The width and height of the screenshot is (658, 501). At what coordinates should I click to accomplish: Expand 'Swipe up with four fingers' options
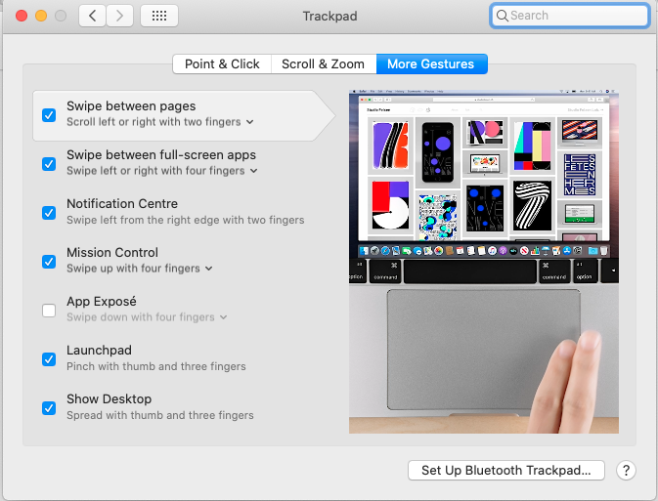(140, 269)
